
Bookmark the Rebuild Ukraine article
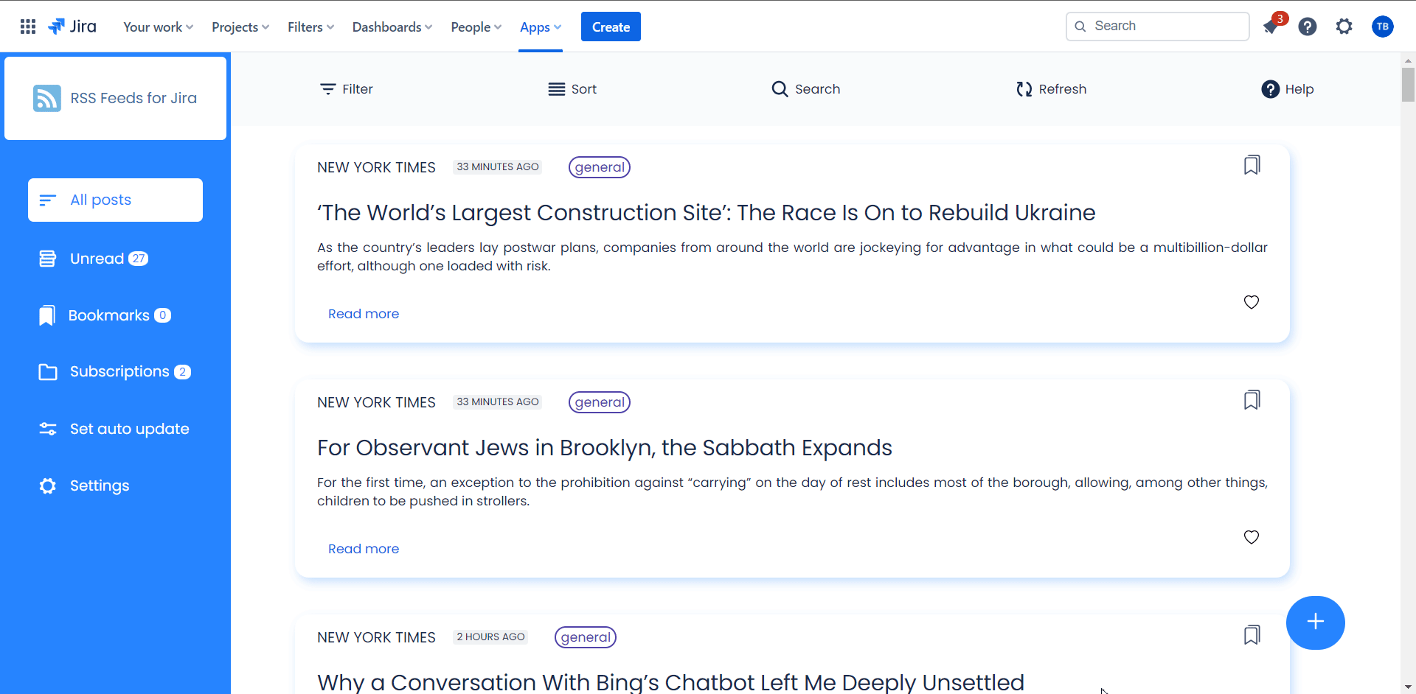(1252, 165)
